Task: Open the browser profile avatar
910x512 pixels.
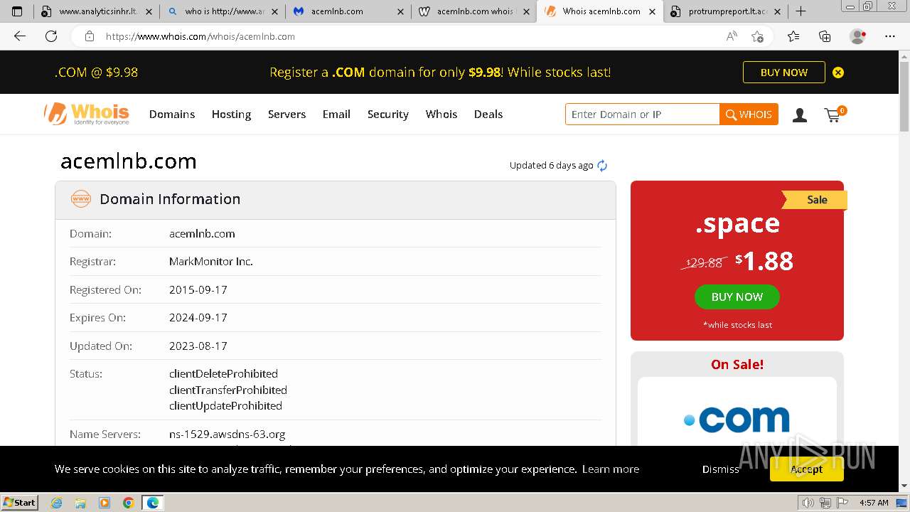Action: click(858, 36)
